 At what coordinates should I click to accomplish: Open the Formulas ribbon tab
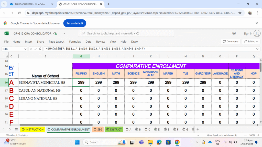tap(75, 42)
